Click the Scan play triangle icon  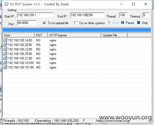(109, 23)
